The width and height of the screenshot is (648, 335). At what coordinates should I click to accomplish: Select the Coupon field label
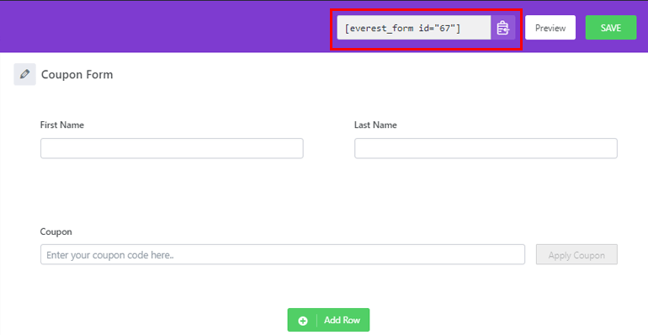coord(56,231)
